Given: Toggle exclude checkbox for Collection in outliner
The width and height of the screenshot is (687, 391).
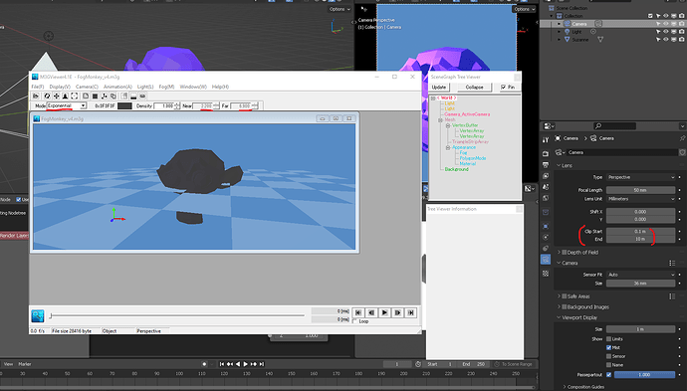Looking at the screenshot, I should click(x=650, y=16).
